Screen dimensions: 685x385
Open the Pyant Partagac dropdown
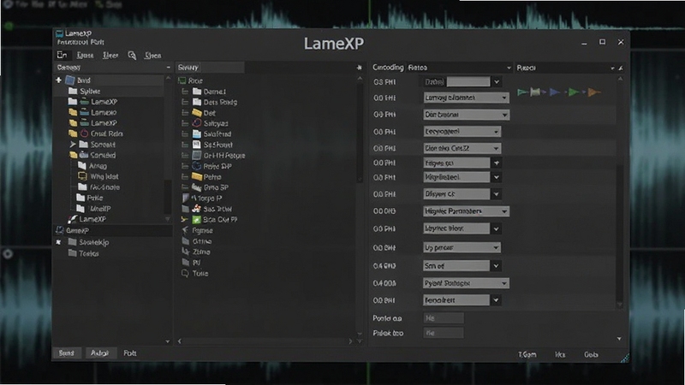point(466,283)
